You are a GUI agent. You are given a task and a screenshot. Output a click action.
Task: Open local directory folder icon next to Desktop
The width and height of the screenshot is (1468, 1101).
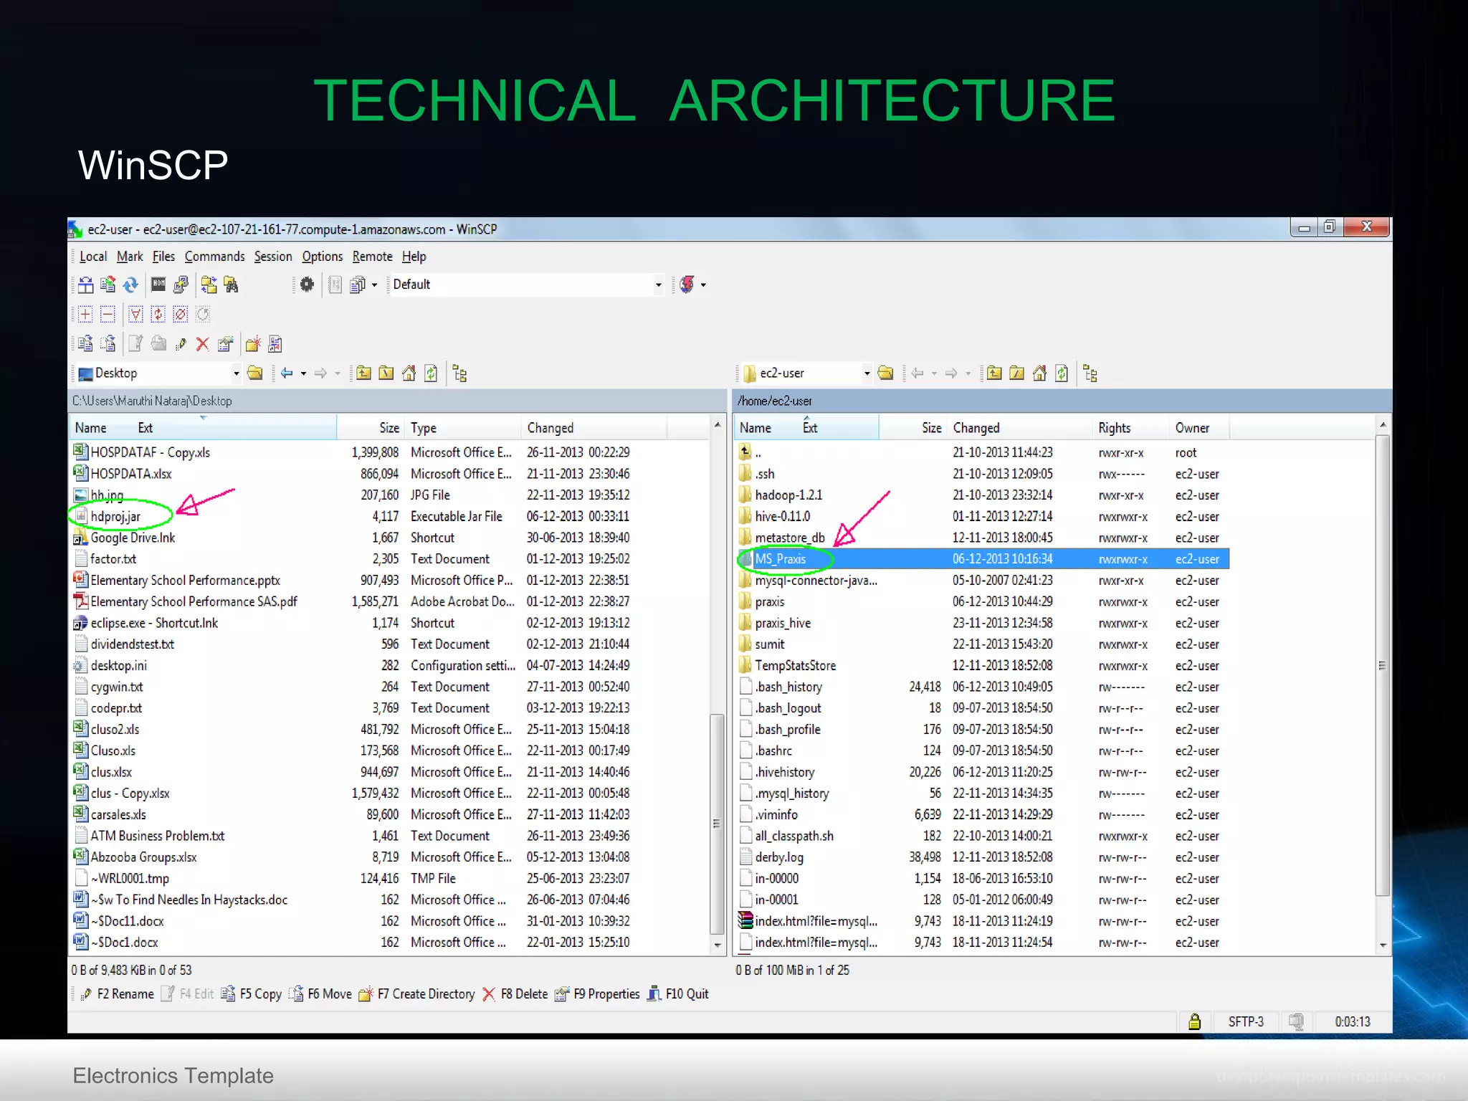[254, 373]
